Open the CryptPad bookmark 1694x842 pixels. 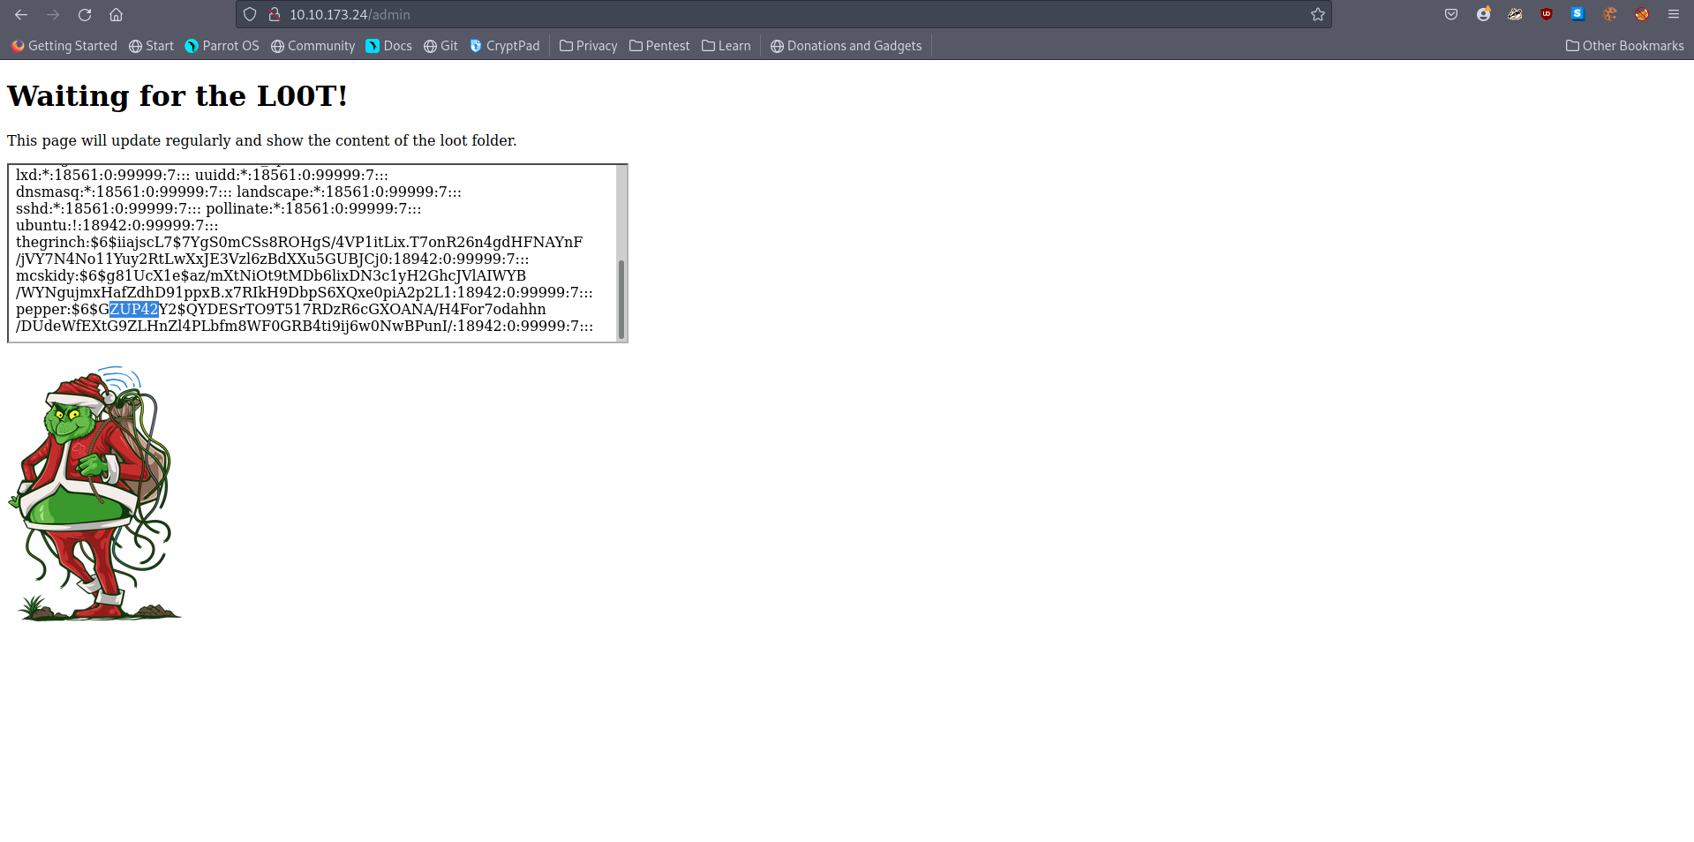click(504, 46)
